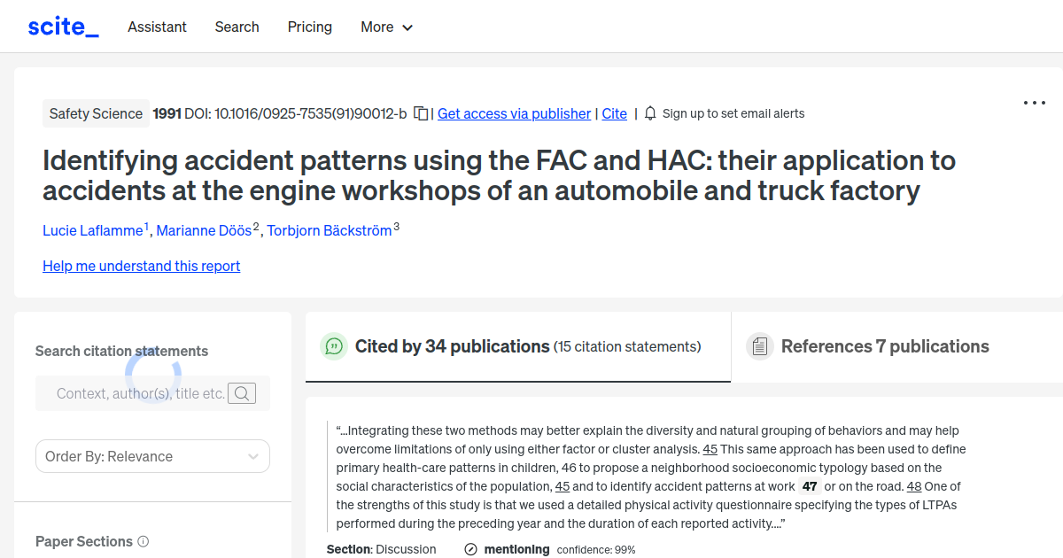Expand the Order By: Relevance selector

click(152, 455)
